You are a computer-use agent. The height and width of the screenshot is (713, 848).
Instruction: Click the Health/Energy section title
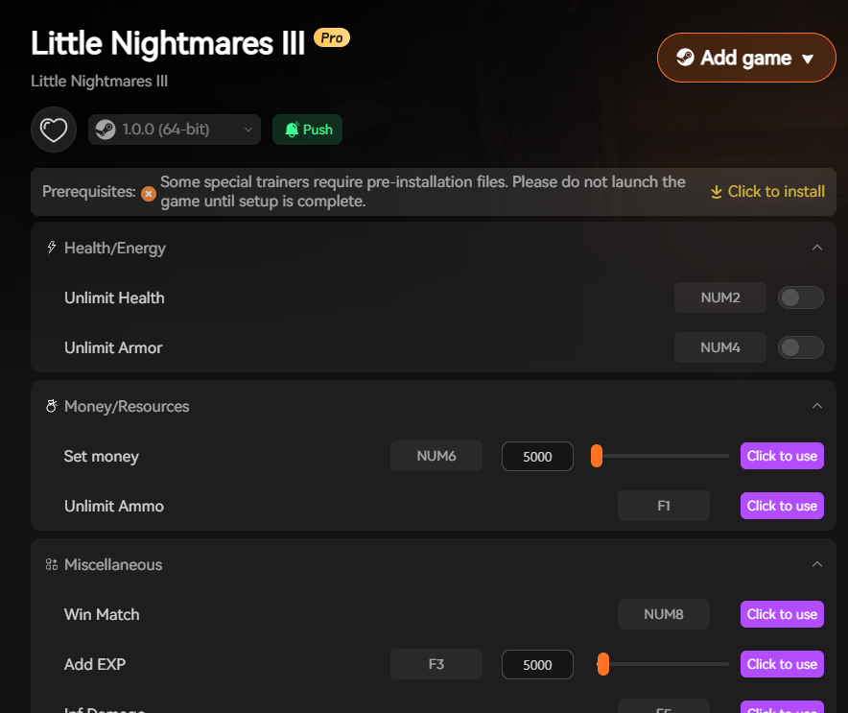[115, 249]
